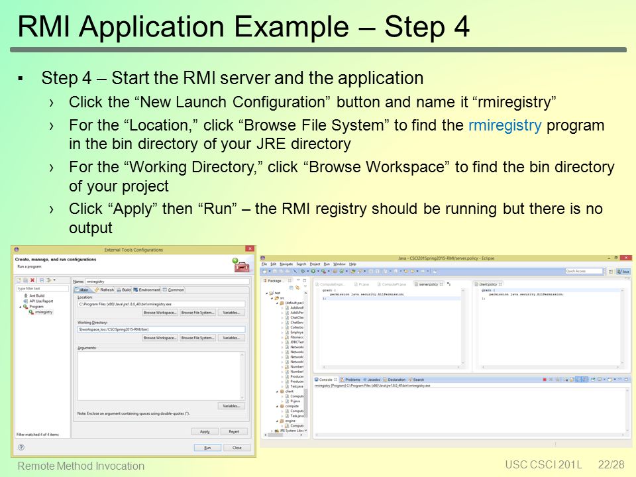Click Revert button in dialog
This screenshot has width=636, height=477.
[x=234, y=431]
